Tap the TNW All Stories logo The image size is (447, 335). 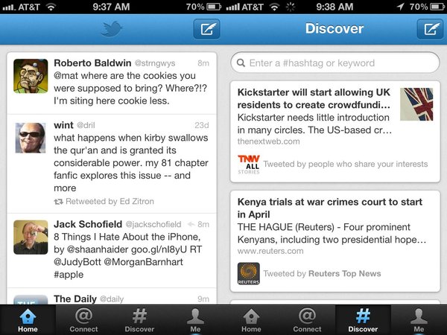pos(249,165)
